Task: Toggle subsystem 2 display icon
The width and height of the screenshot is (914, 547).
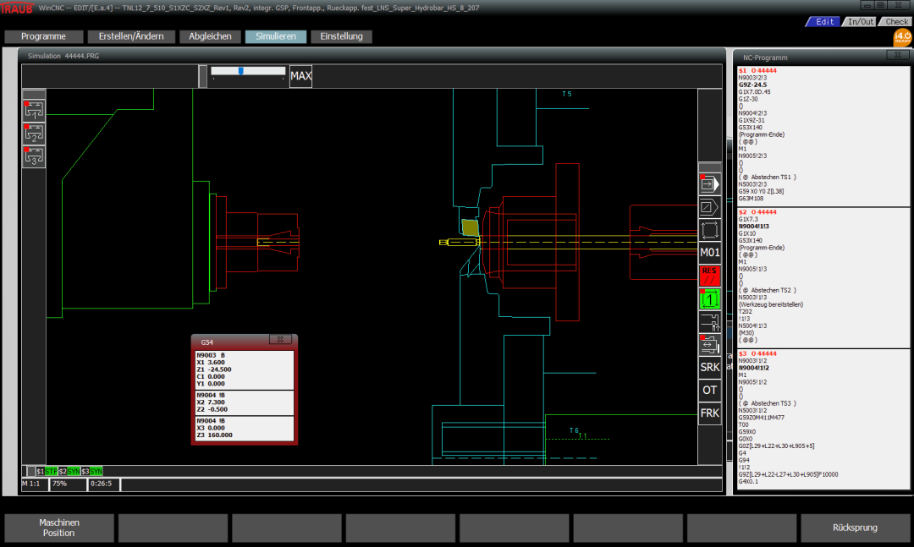Action: click(x=34, y=133)
